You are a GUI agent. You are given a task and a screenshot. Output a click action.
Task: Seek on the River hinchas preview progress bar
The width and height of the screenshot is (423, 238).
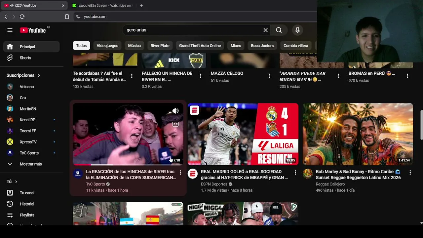[x=128, y=164]
